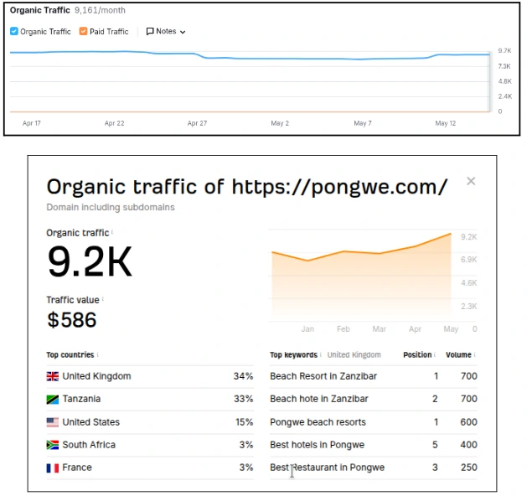Click the 15% share for United States

pyautogui.click(x=245, y=422)
